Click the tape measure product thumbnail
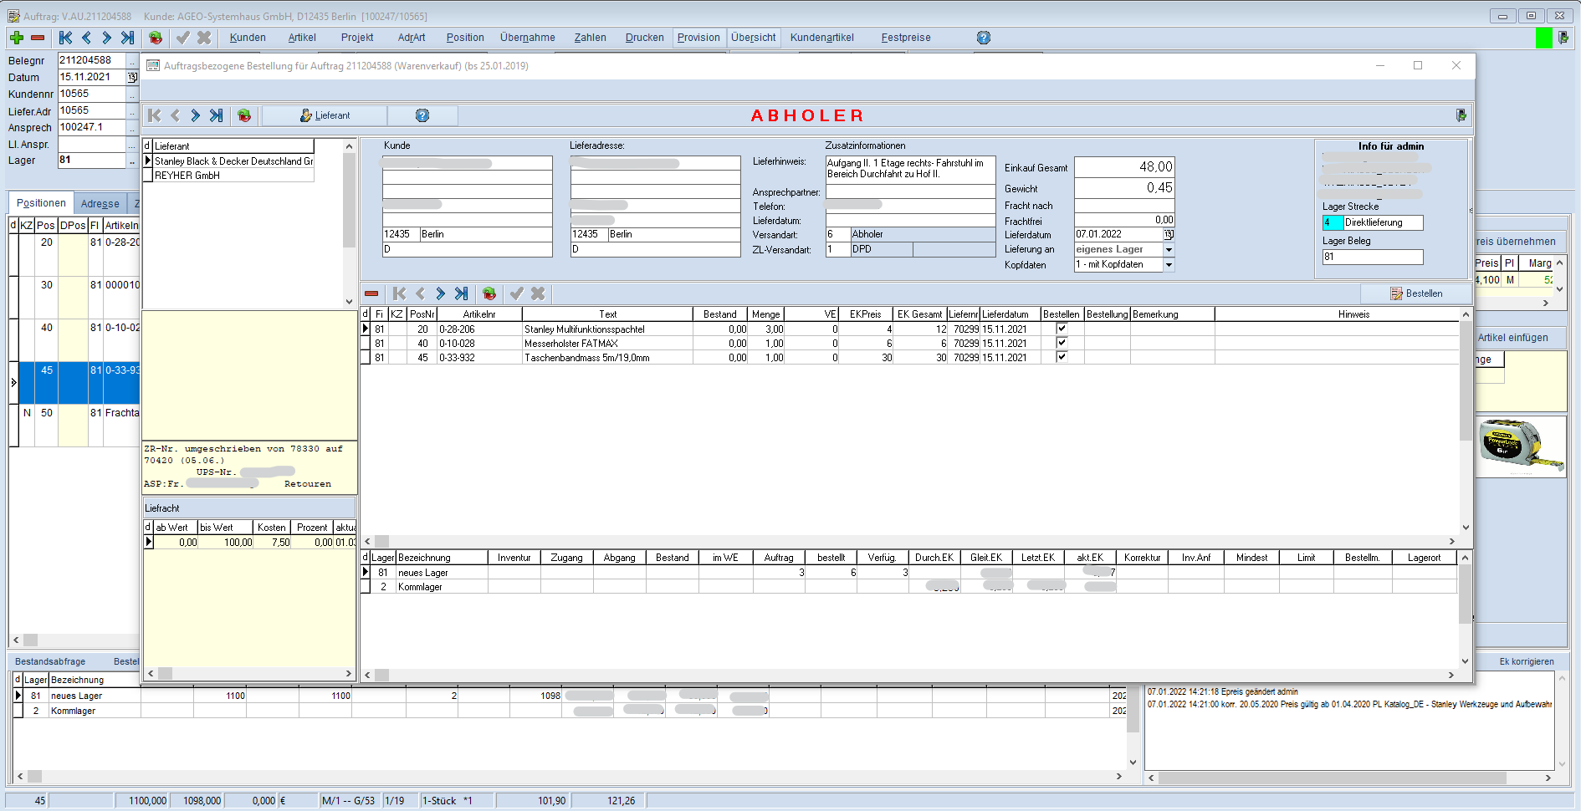The height and width of the screenshot is (811, 1581). click(x=1520, y=446)
